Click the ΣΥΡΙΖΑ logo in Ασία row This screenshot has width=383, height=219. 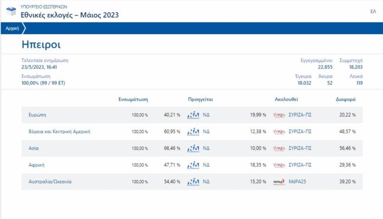(x=279, y=148)
